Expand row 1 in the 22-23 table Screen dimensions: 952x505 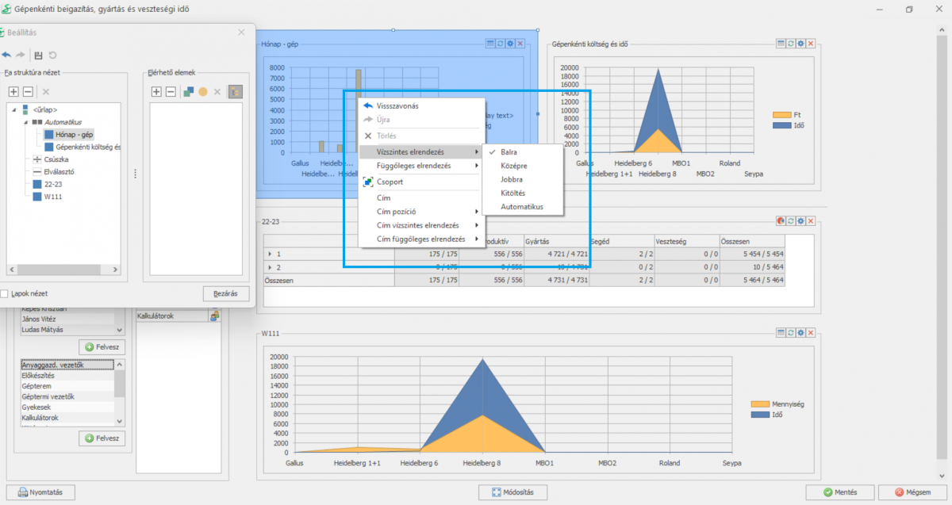(x=271, y=254)
